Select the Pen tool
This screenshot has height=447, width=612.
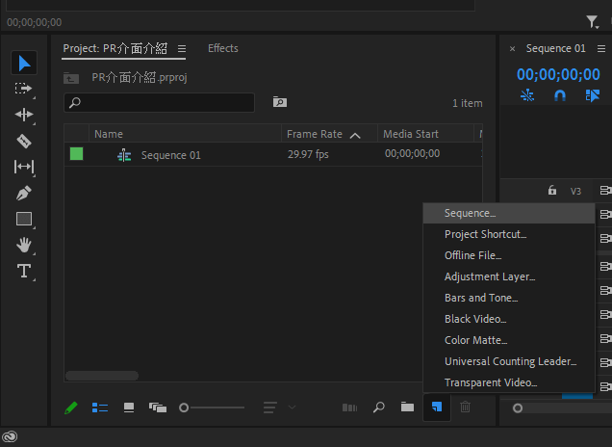(x=24, y=193)
